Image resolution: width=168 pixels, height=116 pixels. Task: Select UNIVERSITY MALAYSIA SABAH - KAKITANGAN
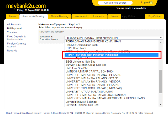click(x=112, y=95)
